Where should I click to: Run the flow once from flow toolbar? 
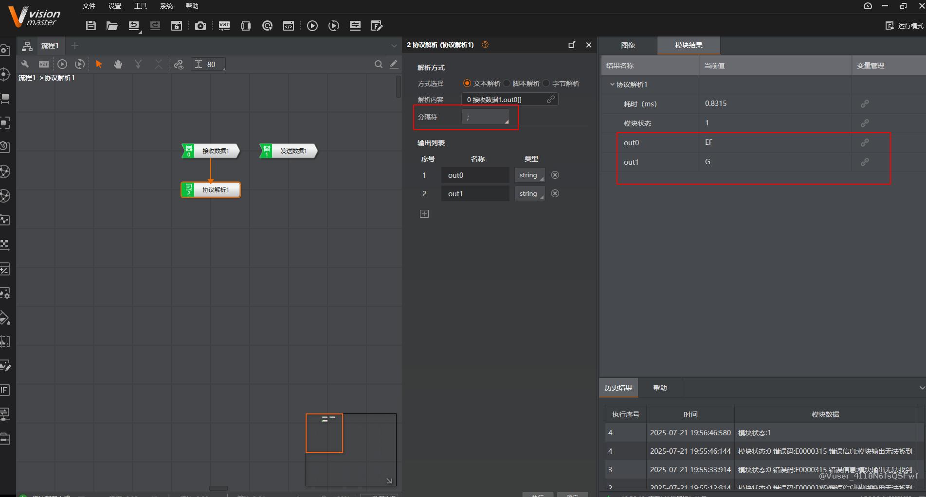coord(62,64)
